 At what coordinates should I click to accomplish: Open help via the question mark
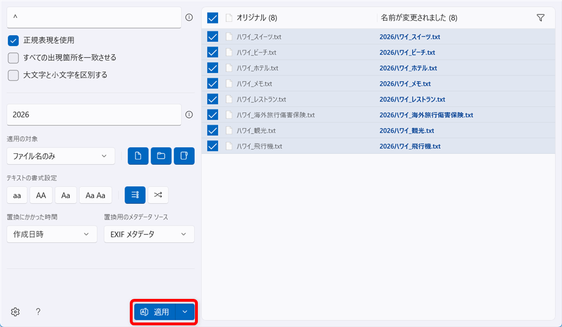(37, 312)
